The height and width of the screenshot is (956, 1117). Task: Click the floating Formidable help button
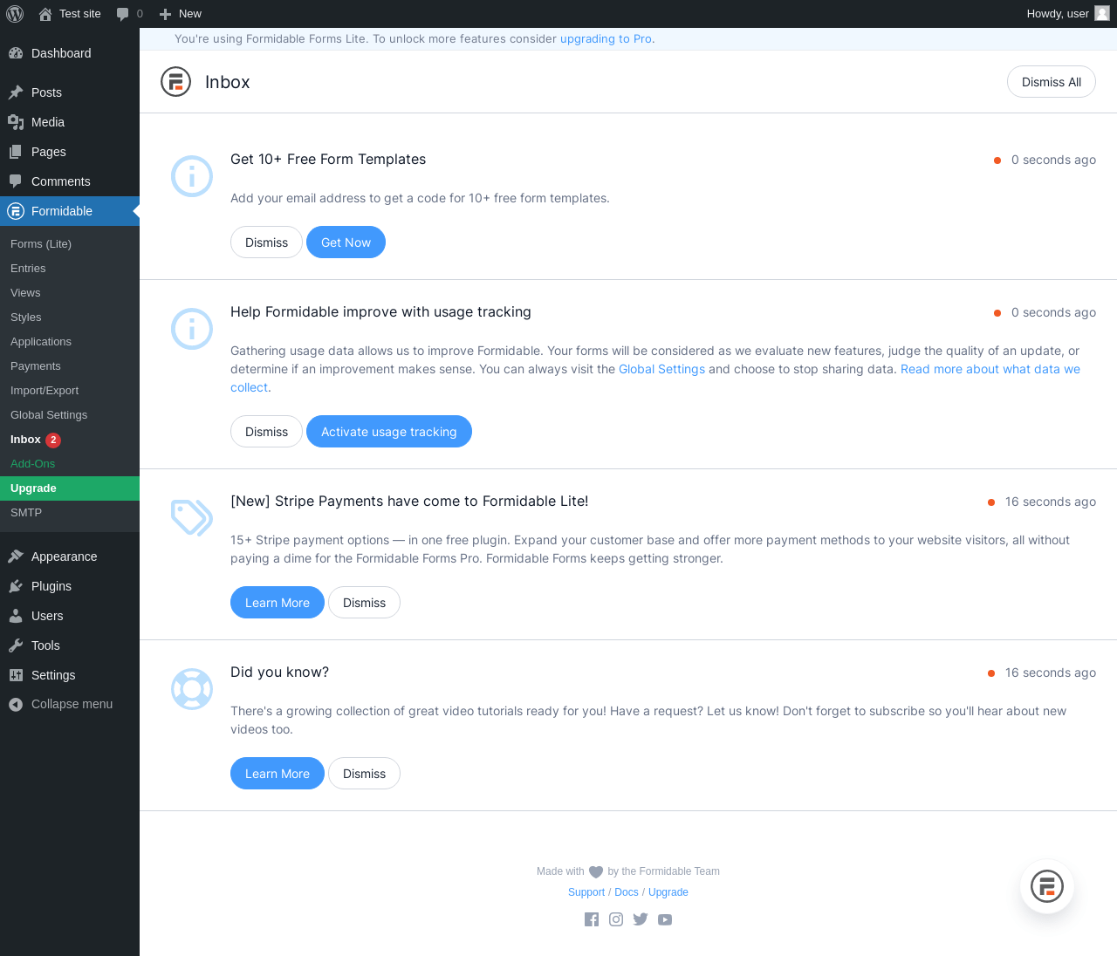(1047, 886)
